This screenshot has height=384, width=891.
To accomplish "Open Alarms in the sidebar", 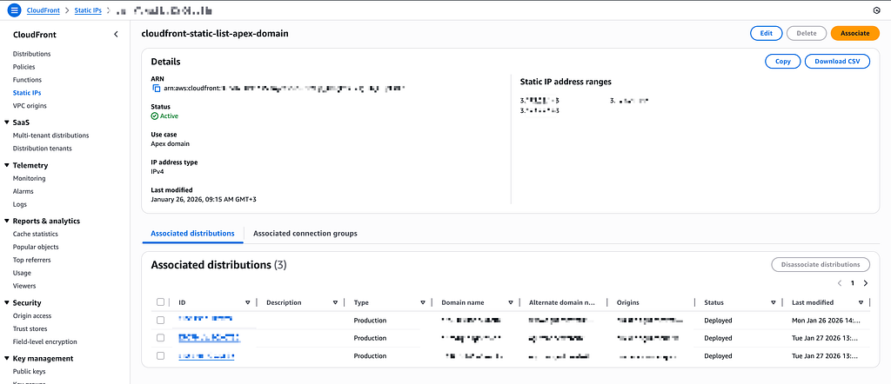I will (x=23, y=192).
